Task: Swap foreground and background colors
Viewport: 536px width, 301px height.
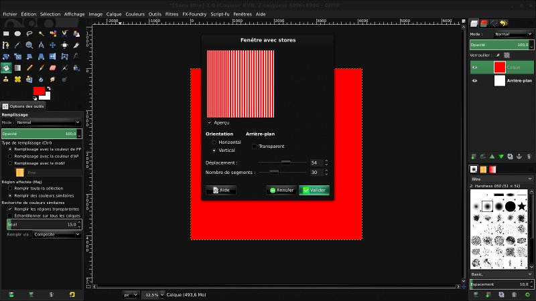Action: (x=49, y=88)
